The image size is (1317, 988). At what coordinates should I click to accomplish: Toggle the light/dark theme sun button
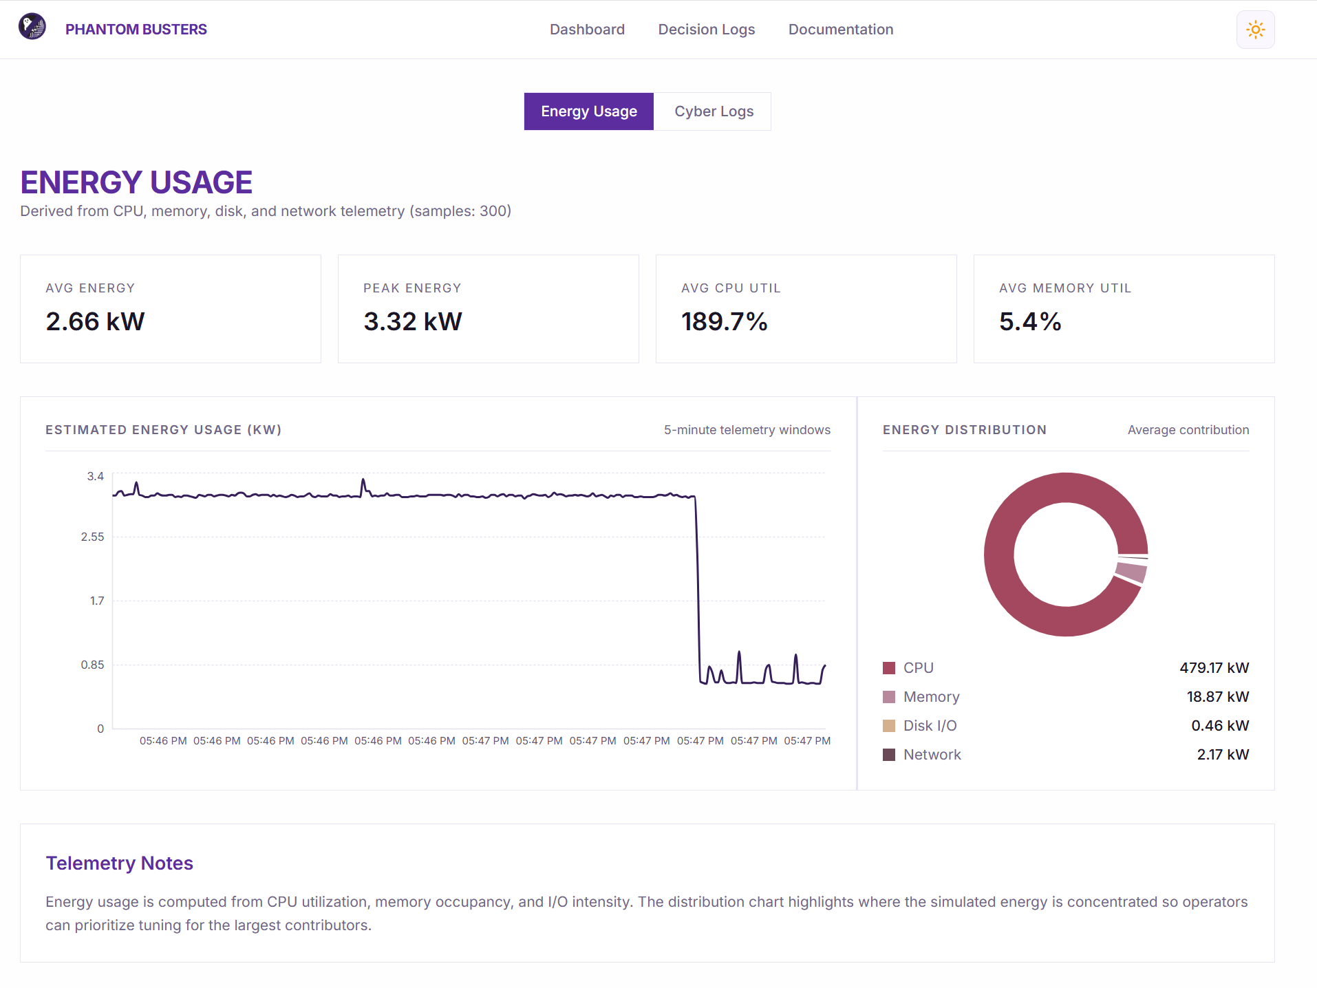[x=1255, y=30]
